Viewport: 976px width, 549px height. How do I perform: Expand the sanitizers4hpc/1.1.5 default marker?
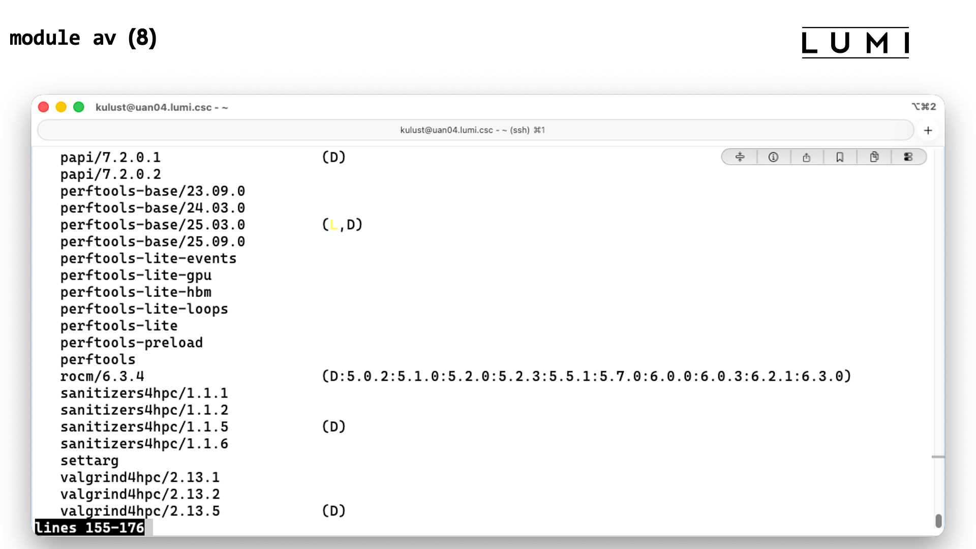coord(333,426)
